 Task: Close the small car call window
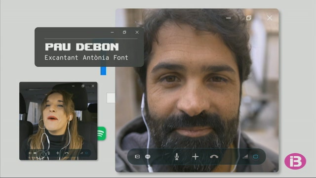93,86
